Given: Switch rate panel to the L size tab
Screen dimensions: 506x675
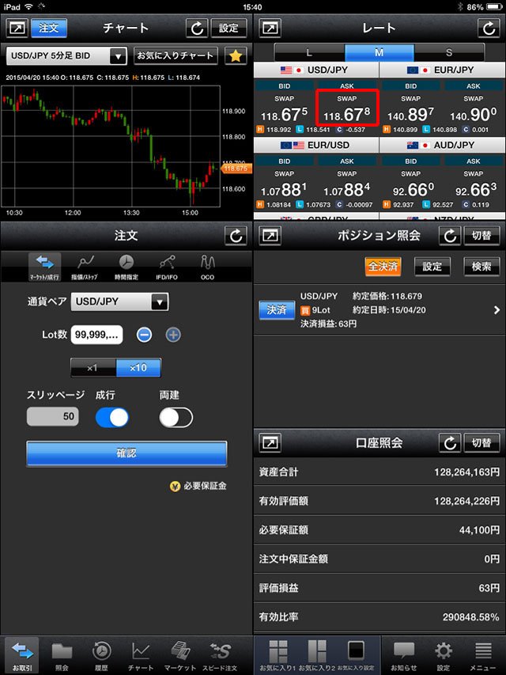Looking at the screenshot, I should coord(309,52).
